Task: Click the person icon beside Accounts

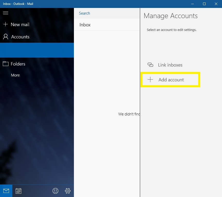Action: click(x=6, y=37)
